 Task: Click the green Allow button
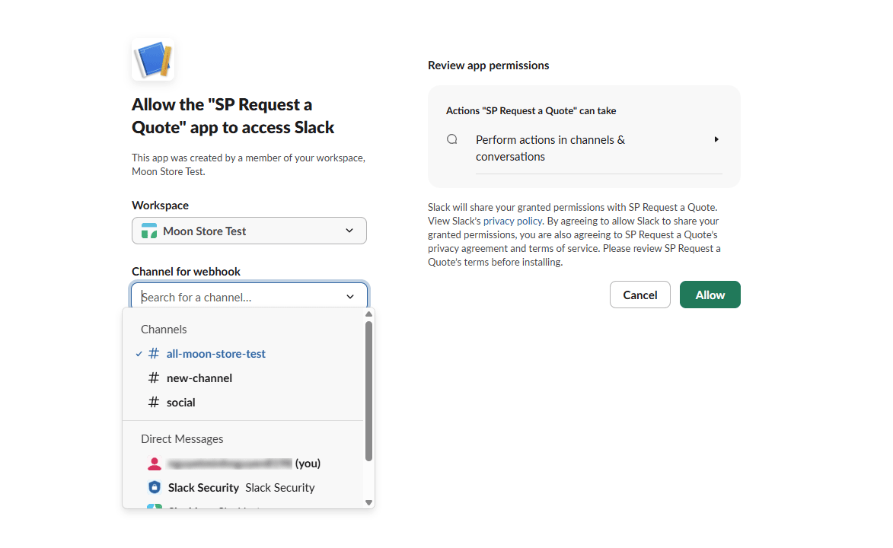point(710,295)
